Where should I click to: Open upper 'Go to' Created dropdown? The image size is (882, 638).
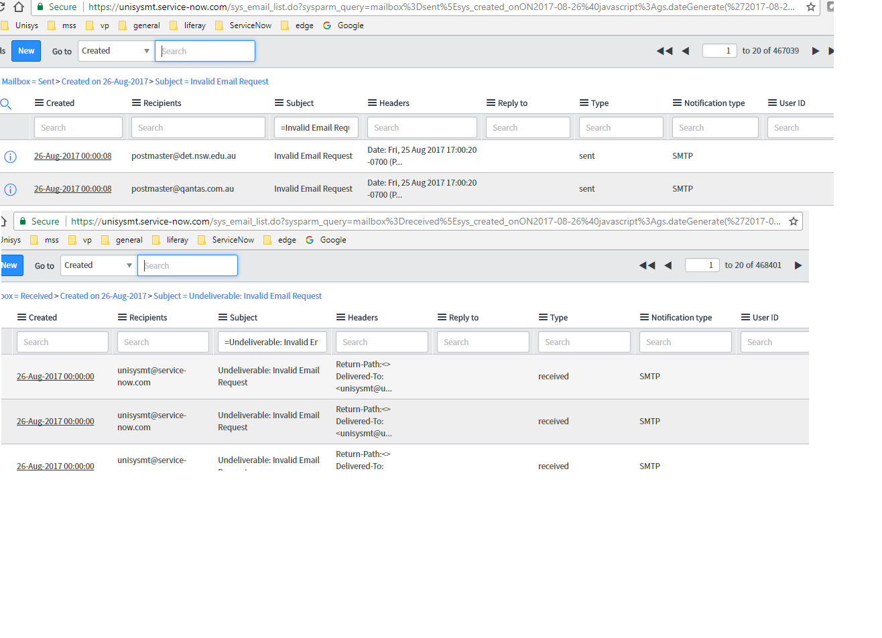(115, 51)
